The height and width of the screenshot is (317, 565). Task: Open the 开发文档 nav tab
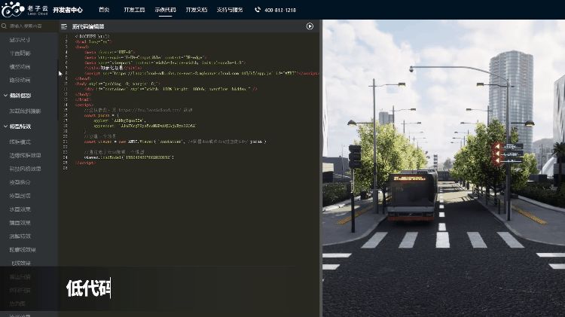point(197,10)
